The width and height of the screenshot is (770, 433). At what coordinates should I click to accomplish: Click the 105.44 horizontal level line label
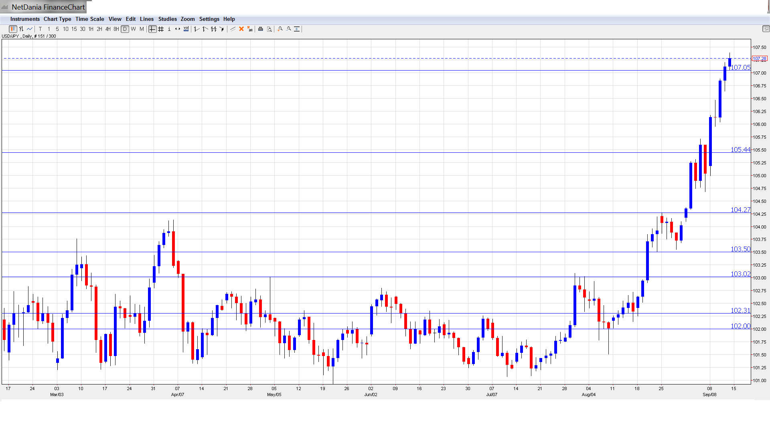pyautogui.click(x=740, y=150)
